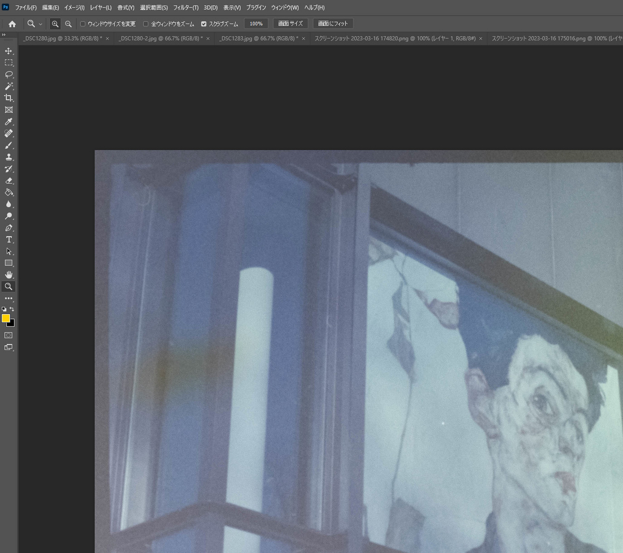Viewport: 623px width, 553px height.
Task: Switch to スクリーンショット 2023-03-16 175016.png tab
Action: [x=557, y=38]
